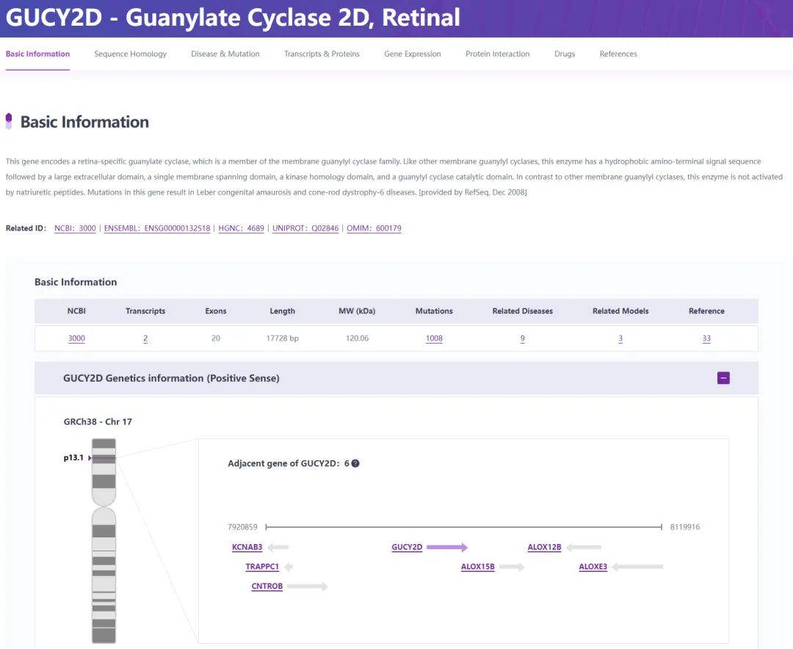Open the UNIPROT Q02846 link

(305, 228)
